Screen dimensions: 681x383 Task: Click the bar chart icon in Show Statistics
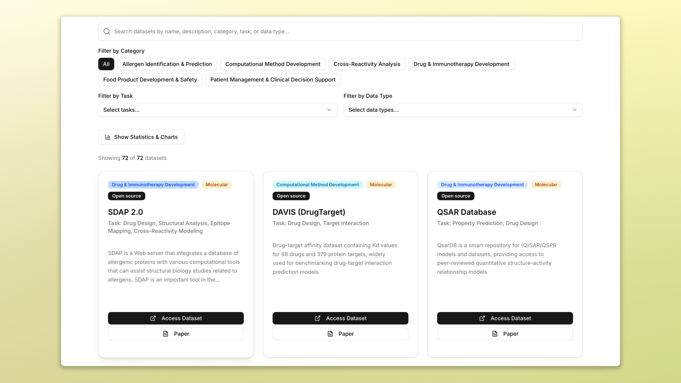pyautogui.click(x=108, y=137)
